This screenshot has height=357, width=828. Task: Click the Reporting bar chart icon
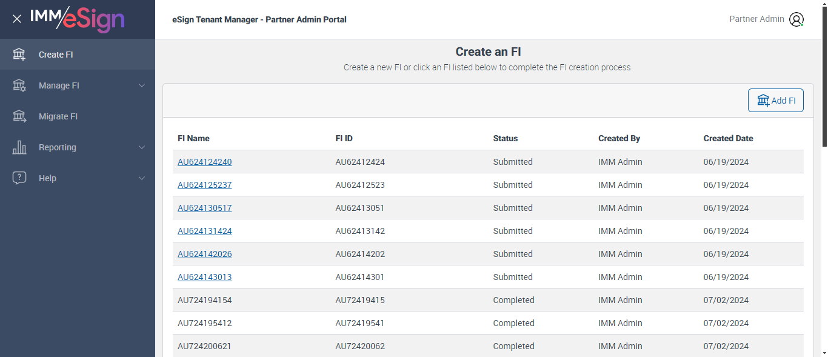pyautogui.click(x=19, y=147)
